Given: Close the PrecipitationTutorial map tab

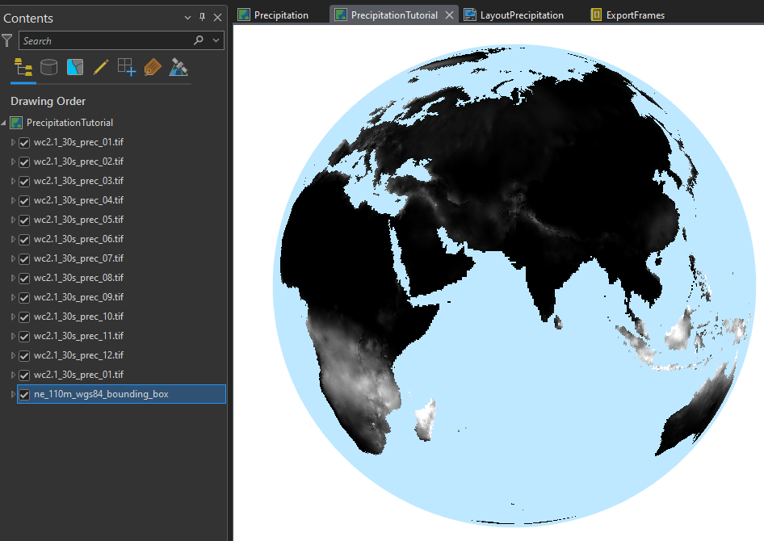Looking at the screenshot, I should click(x=450, y=15).
